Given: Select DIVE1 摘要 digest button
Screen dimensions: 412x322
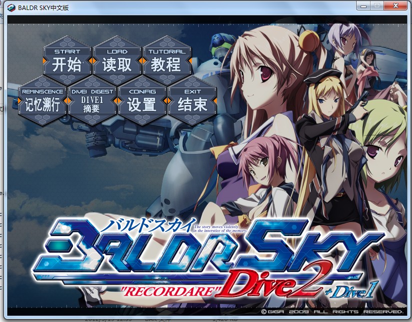Looking at the screenshot, I should coord(92,101).
